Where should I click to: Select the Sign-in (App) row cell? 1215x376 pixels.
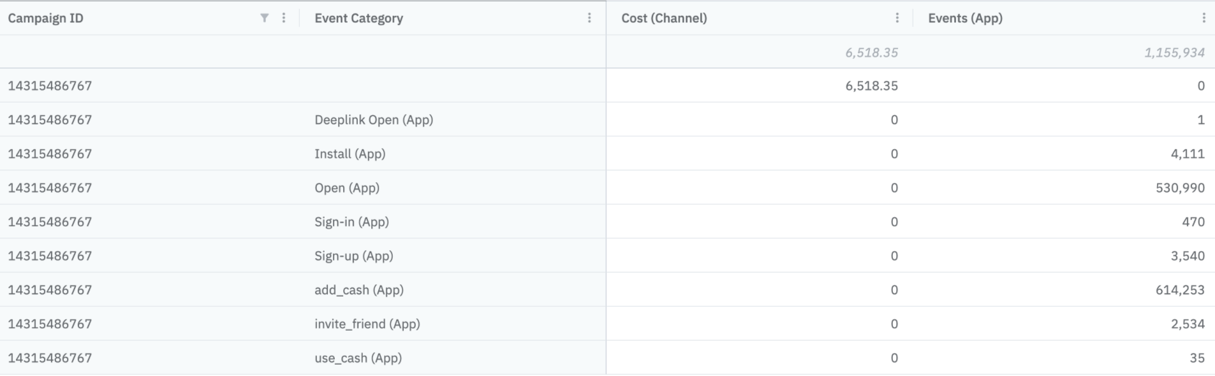(351, 222)
